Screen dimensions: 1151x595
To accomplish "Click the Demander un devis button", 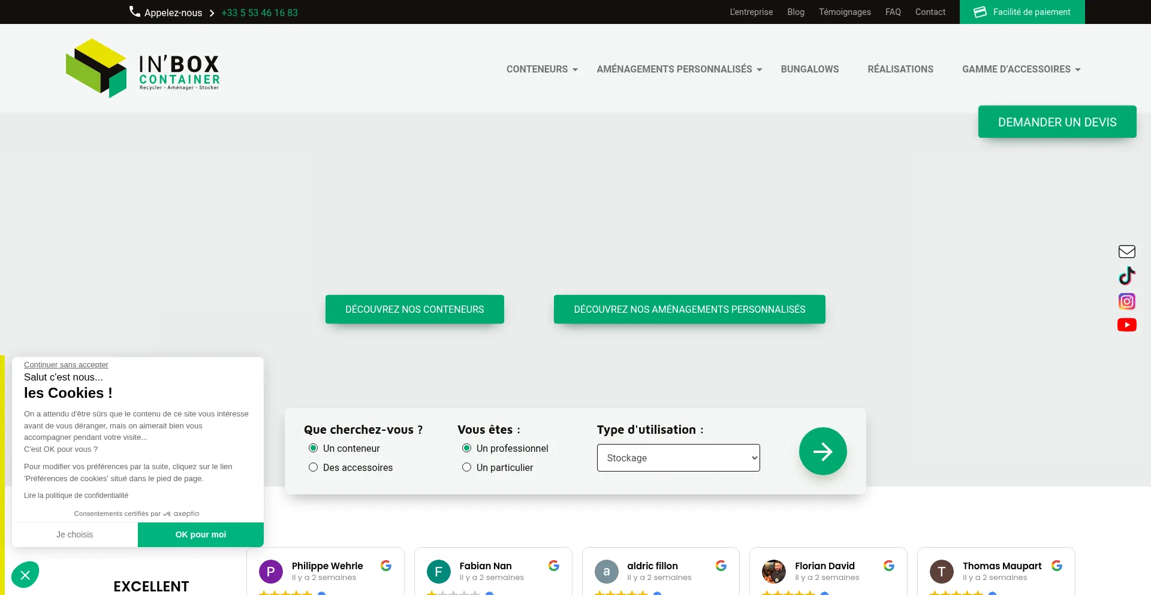I will coord(1057,122).
